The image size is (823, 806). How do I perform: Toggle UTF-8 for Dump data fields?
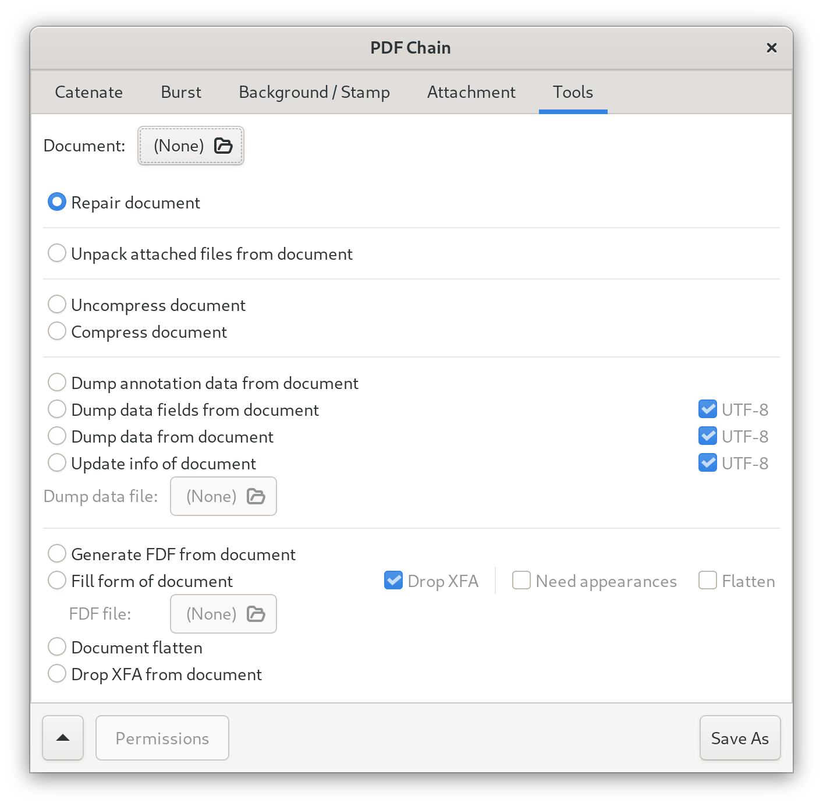[708, 409]
